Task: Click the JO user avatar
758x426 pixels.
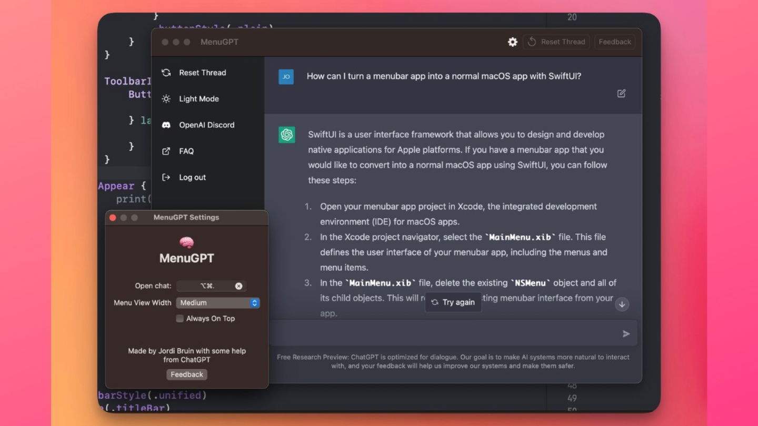Action: point(286,76)
